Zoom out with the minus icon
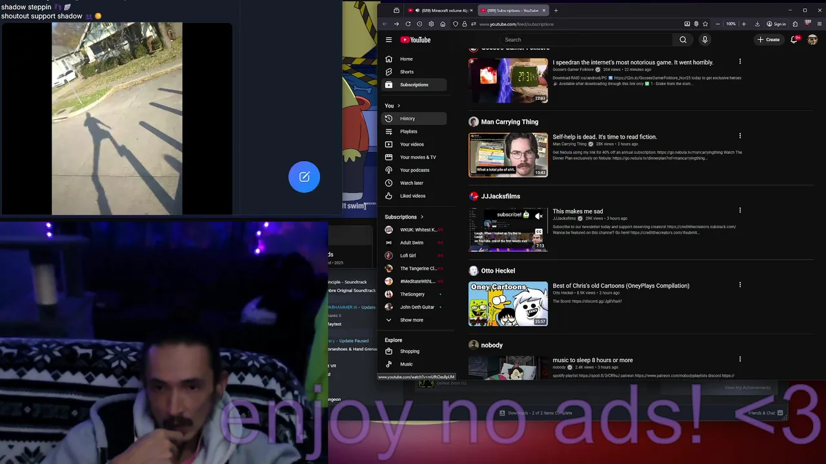 pos(718,24)
